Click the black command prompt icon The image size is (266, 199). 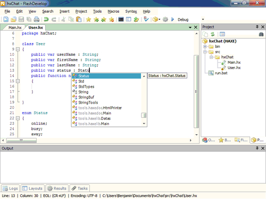[121, 19]
